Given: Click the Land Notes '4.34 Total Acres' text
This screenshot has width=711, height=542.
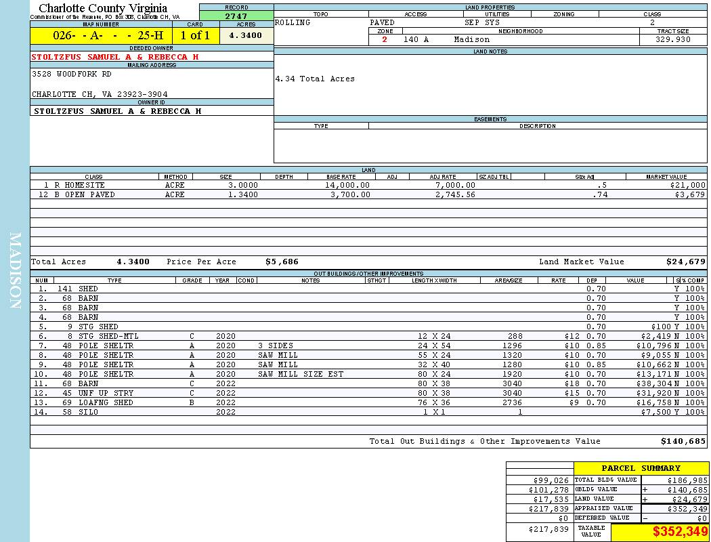Looking at the screenshot, I should tap(315, 79).
